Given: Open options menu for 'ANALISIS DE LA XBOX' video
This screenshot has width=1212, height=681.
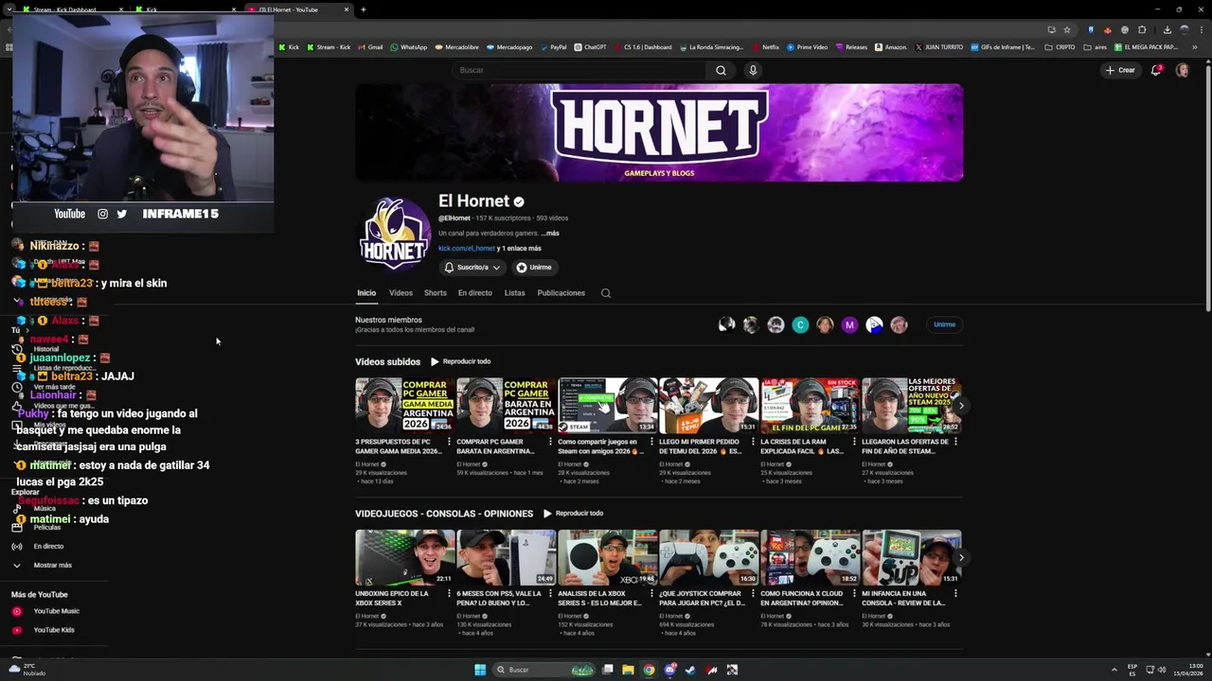Looking at the screenshot, I should tap(651, 594).
